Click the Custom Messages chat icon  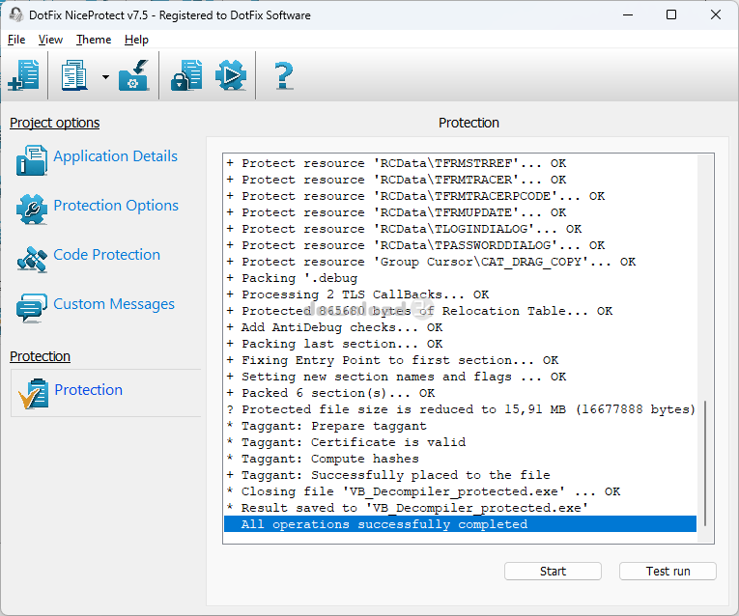(32, 308)
